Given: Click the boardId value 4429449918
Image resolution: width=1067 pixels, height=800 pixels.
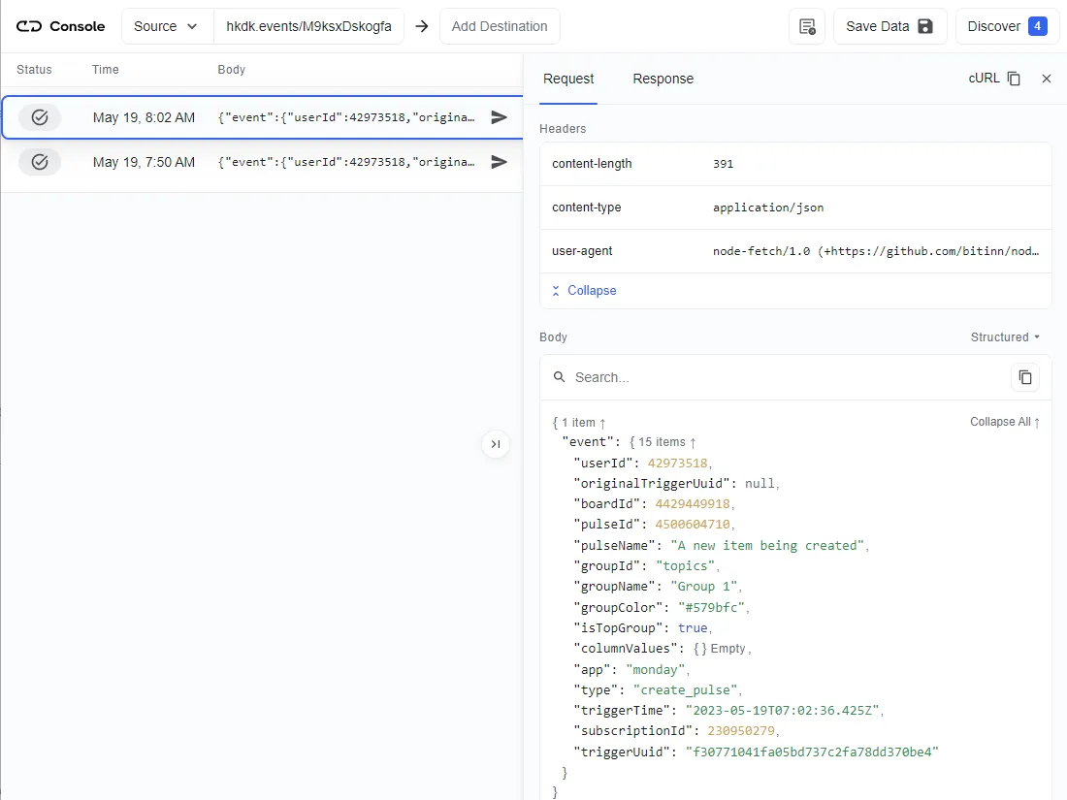Looking at the screenshot, I should coord(693,504).
